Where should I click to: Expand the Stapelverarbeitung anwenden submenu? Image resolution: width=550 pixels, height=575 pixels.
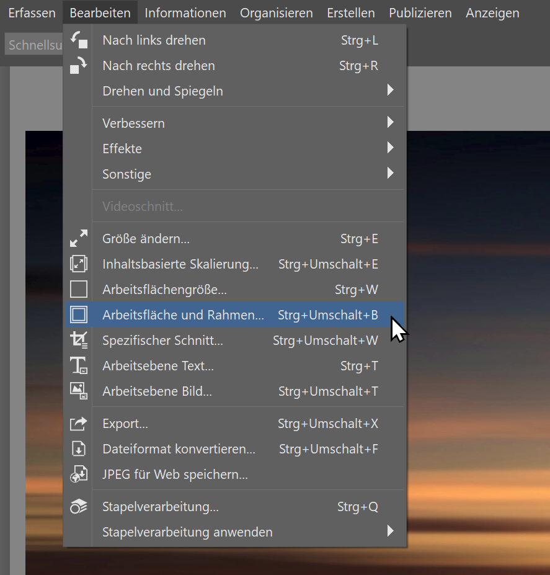coord(187,532)
